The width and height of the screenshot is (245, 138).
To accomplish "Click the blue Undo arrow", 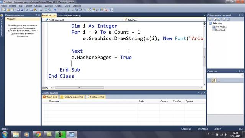I will [x=54, y=10].
